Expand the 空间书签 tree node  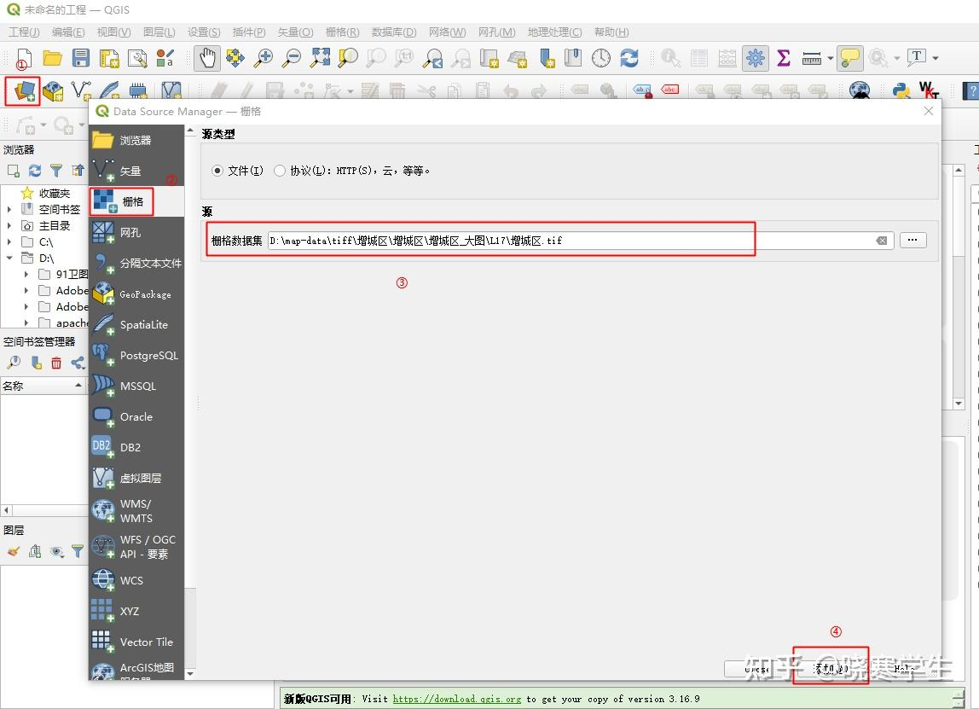10,209
